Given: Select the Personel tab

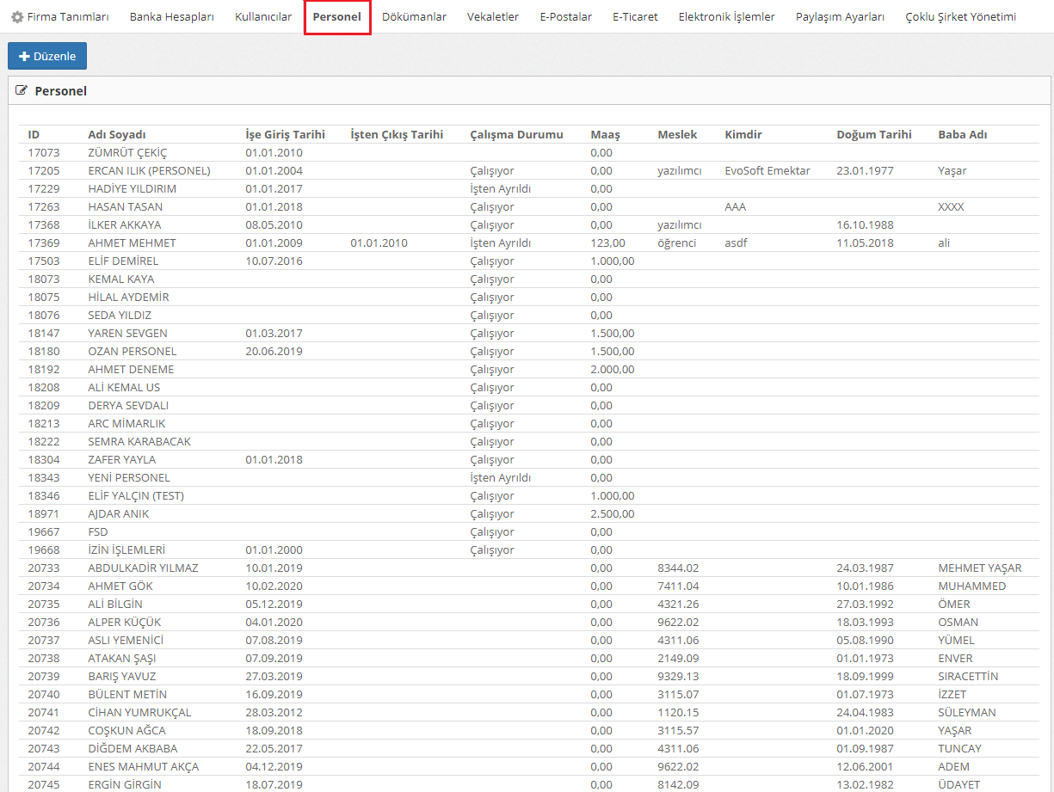Looking at the screenshot, I should [x=336, y=17].
